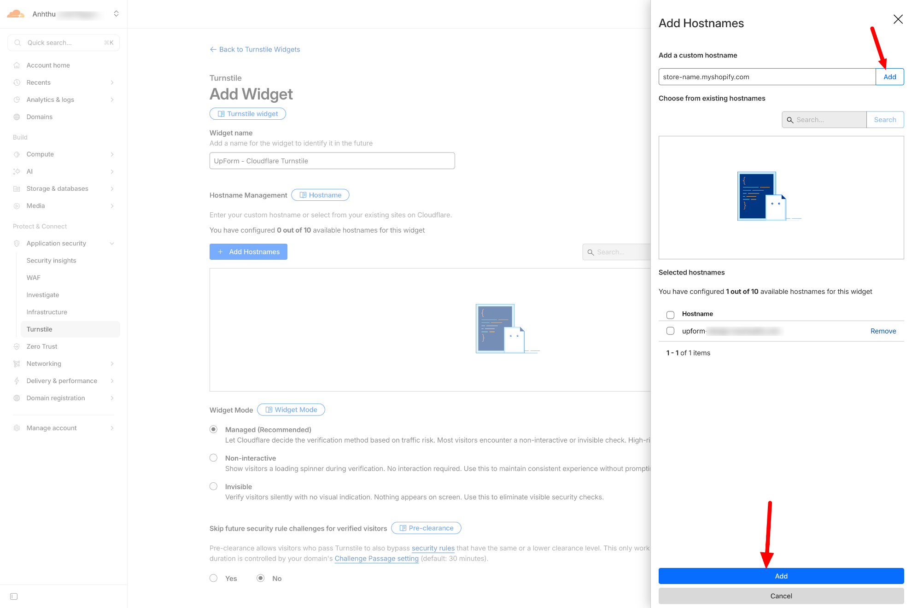Click the existing hostnames Search field
Image resolution: width=912 pixels, height=608 pixels.
pos(824,120)
